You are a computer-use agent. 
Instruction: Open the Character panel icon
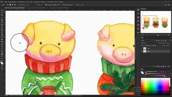(138, 13)
